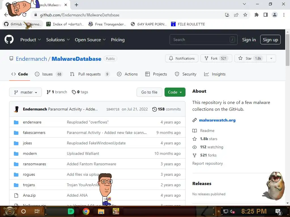The height and width of the screenshot is (217, 290).
Task: Switch to the Pull requests tab
Action: (x=90, y=74)
